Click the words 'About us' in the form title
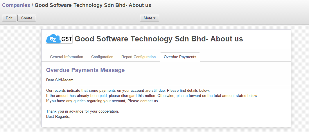This screenshot has width=309, height=132. [x=227, y=39]
